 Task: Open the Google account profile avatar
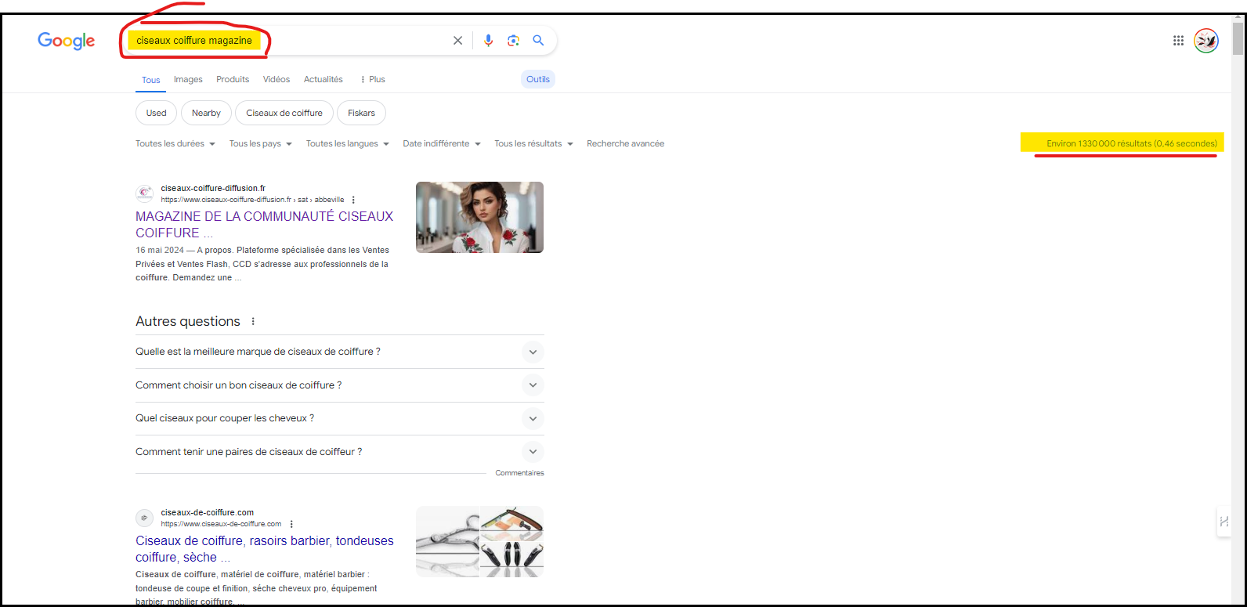click(1206, 41)
